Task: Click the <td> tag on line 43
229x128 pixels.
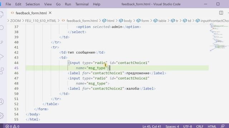Action: point(63,58)
